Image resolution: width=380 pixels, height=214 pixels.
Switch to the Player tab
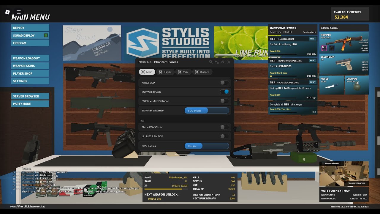[165, 72]
